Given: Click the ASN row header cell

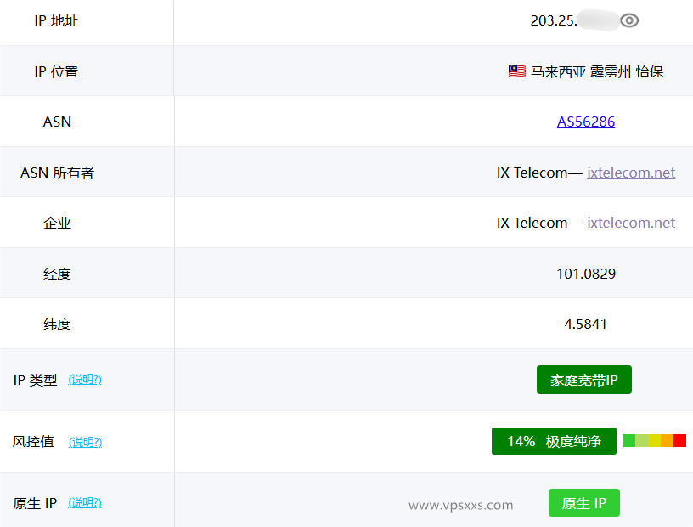Looking at the screenshot, I should click(58, 122).
